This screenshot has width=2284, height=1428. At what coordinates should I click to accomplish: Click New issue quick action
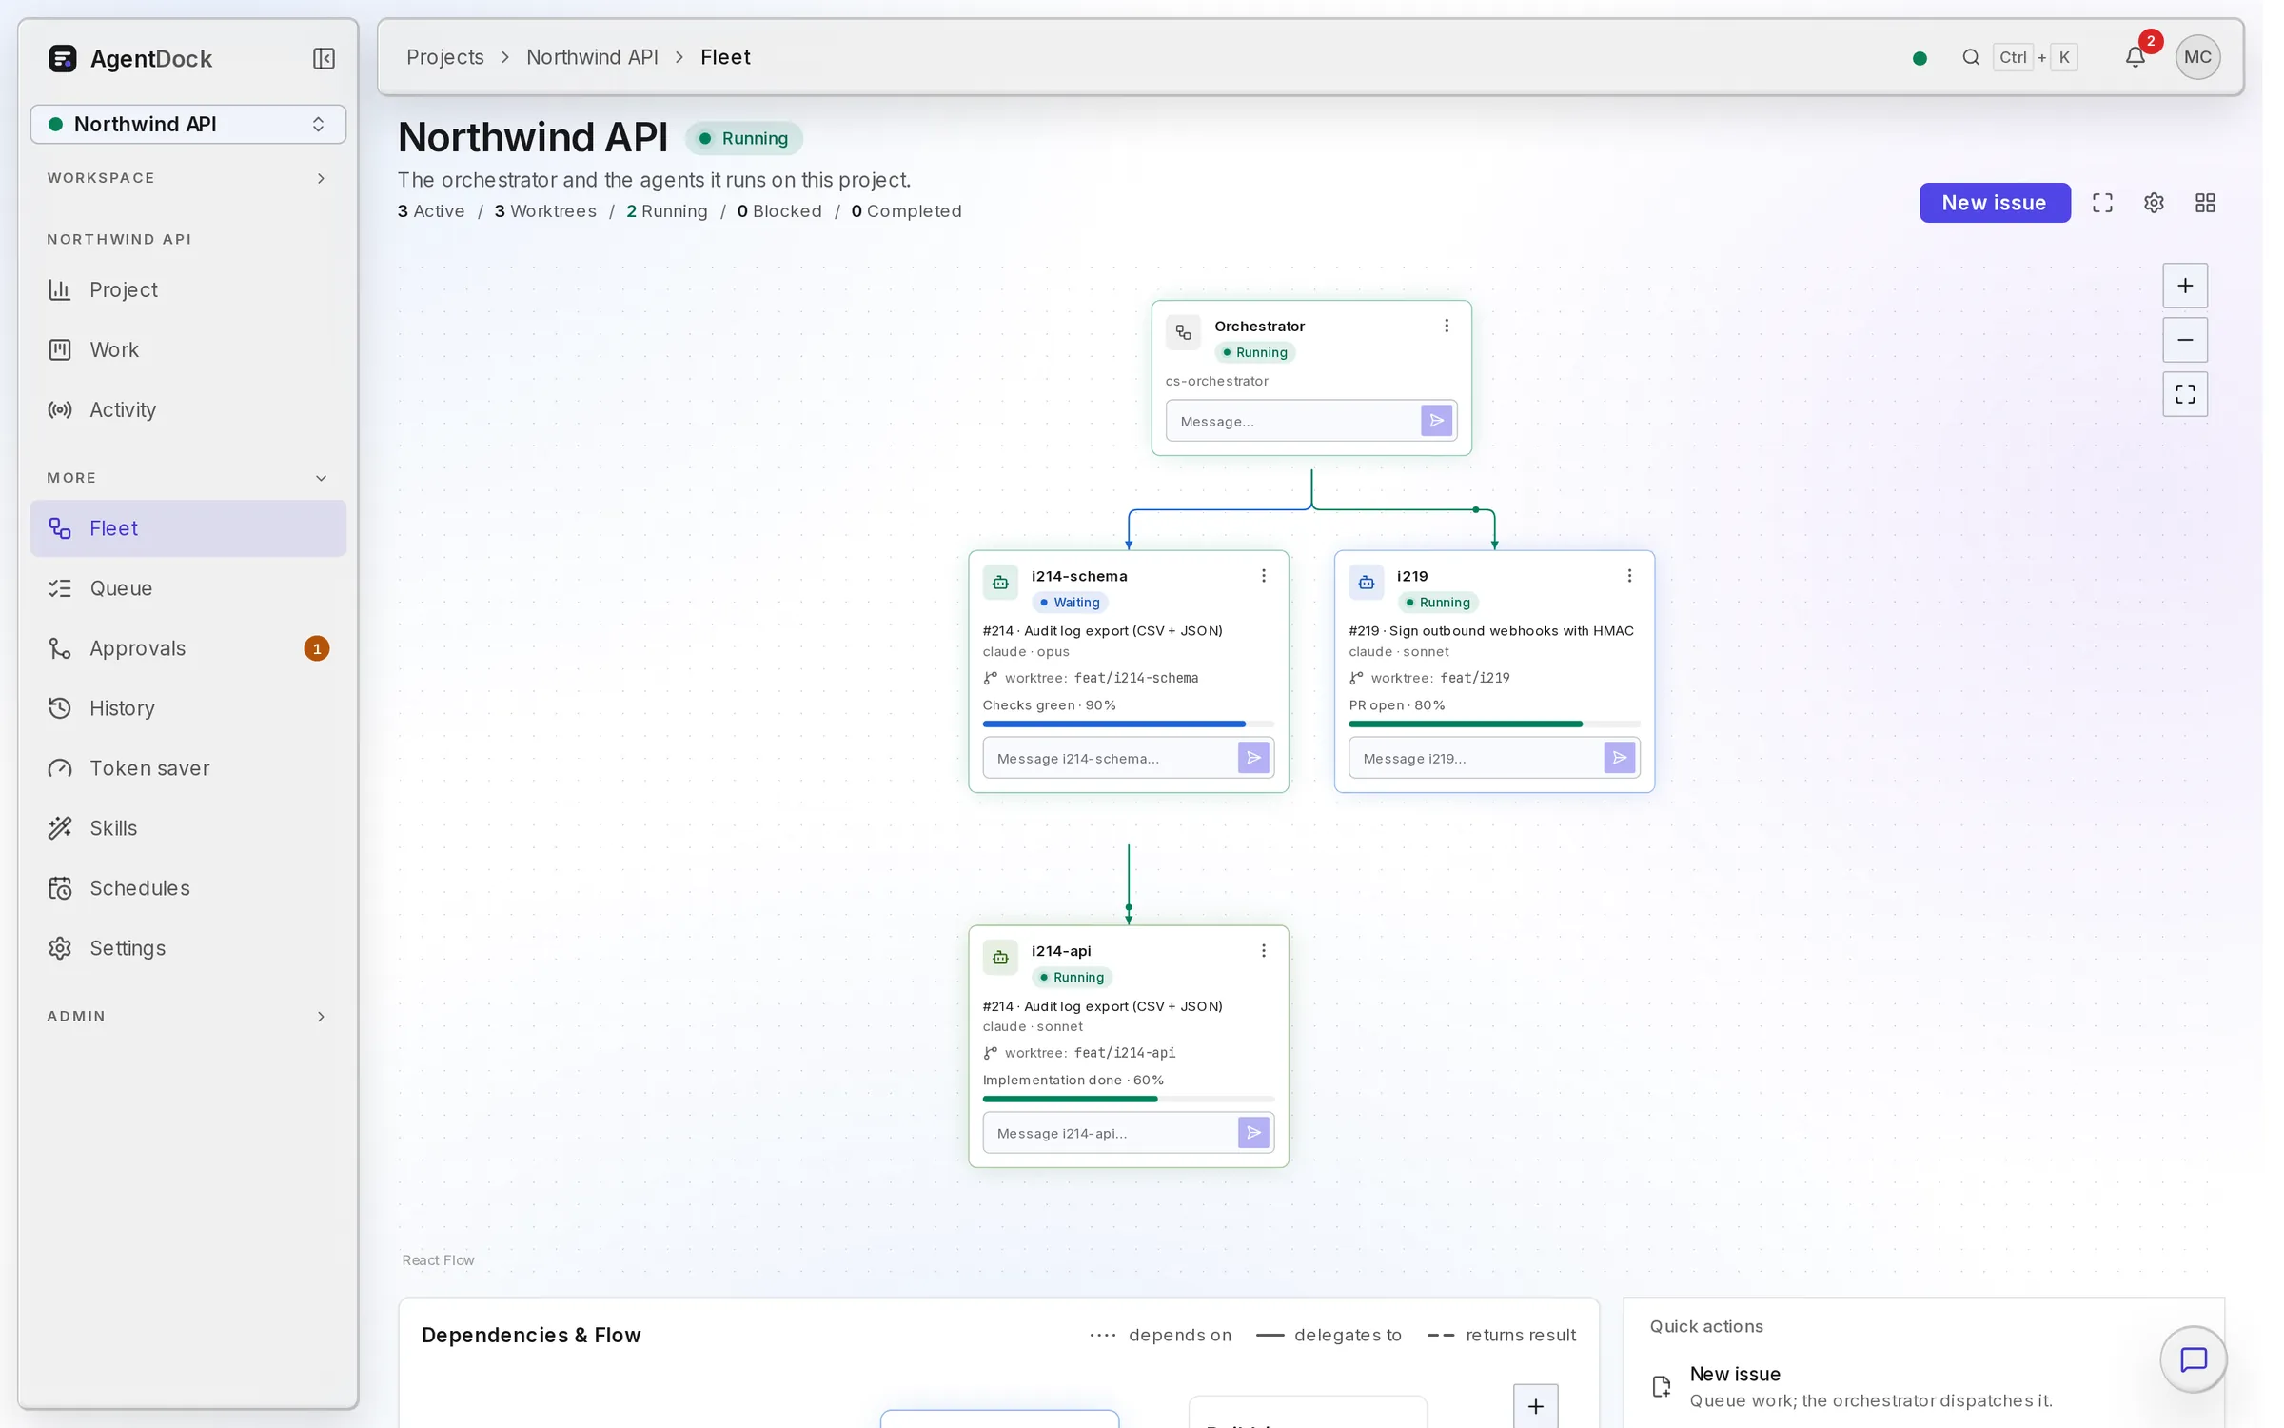1922,1387
